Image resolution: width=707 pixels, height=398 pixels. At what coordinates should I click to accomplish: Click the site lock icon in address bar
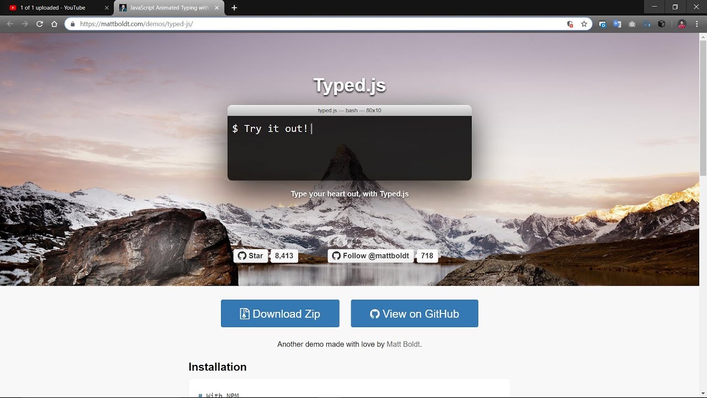click(x=72, y=24)
